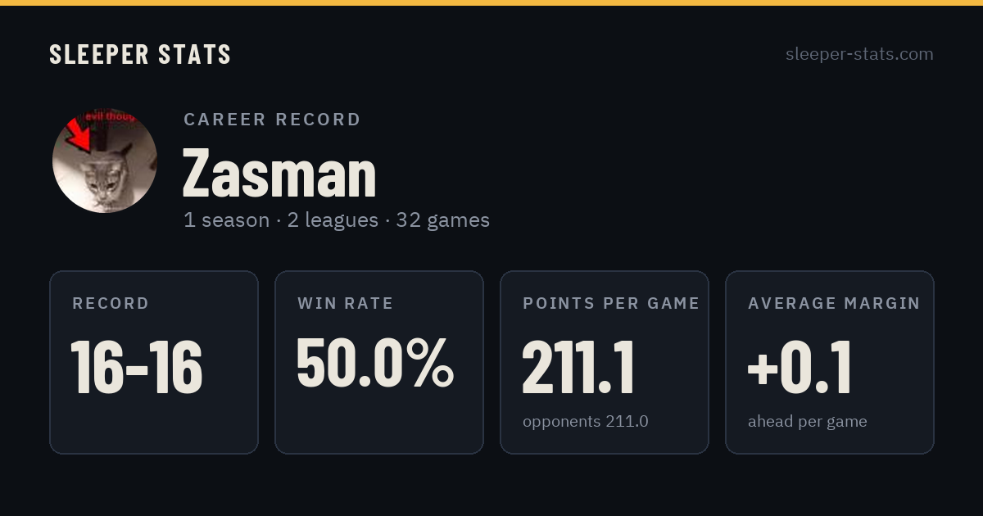Image resolution: width=983 pixels, height=516 pixels.
Task: Click the WIN RATE card label
Action: point(346,304)
